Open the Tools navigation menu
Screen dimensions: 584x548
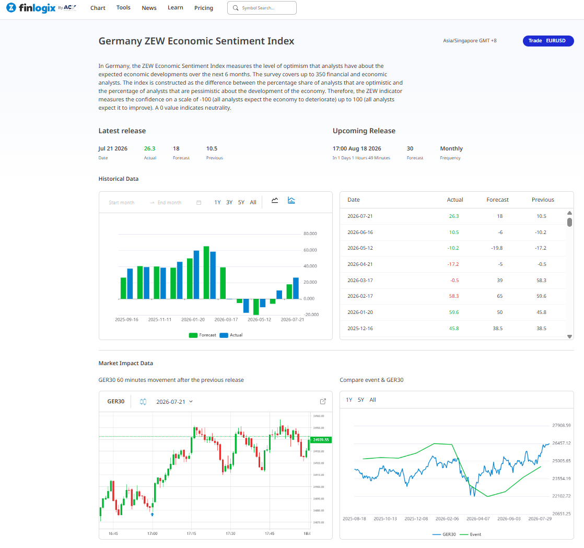click(x=123, y=7)
